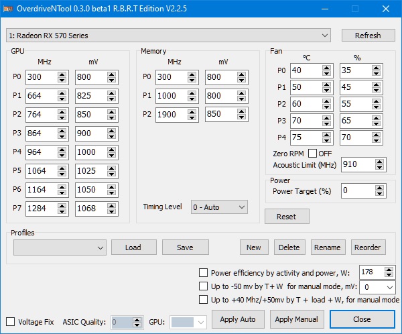Click the Apply Manual button
Image resolution: width=402 pixels, height=334 pixels.
(x=297, y=319)
